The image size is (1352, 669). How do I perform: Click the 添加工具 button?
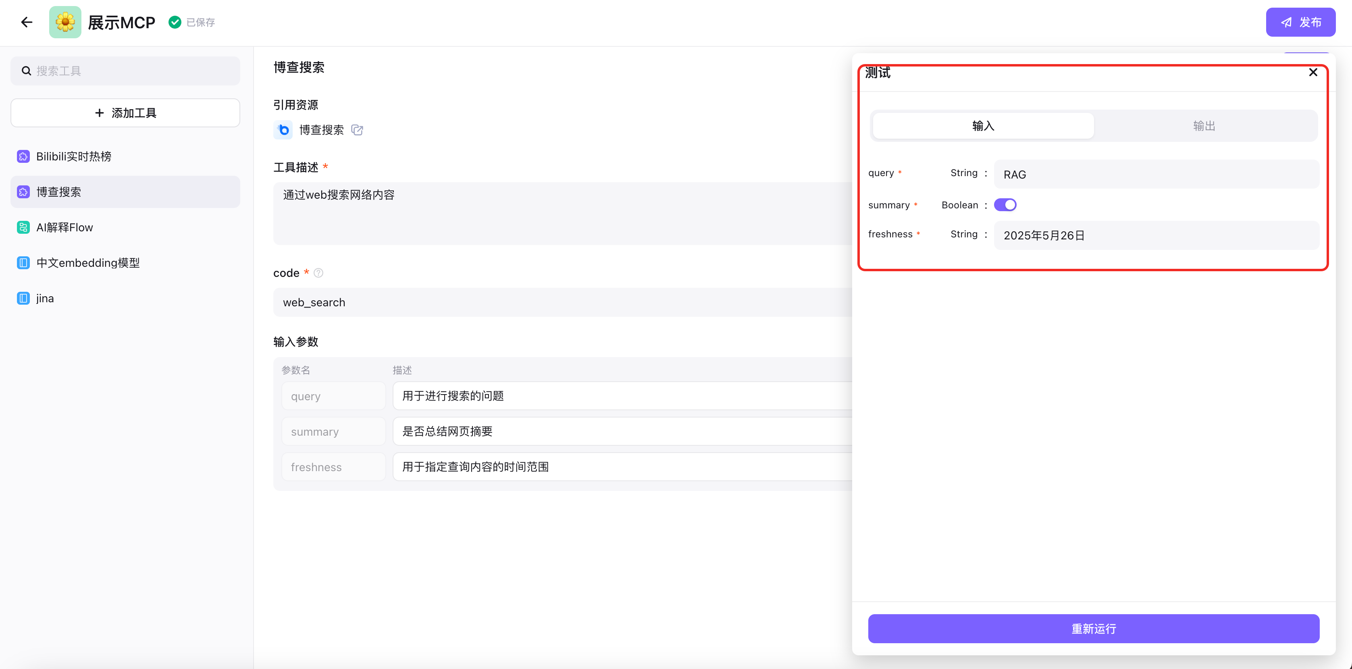pos(125,113)
